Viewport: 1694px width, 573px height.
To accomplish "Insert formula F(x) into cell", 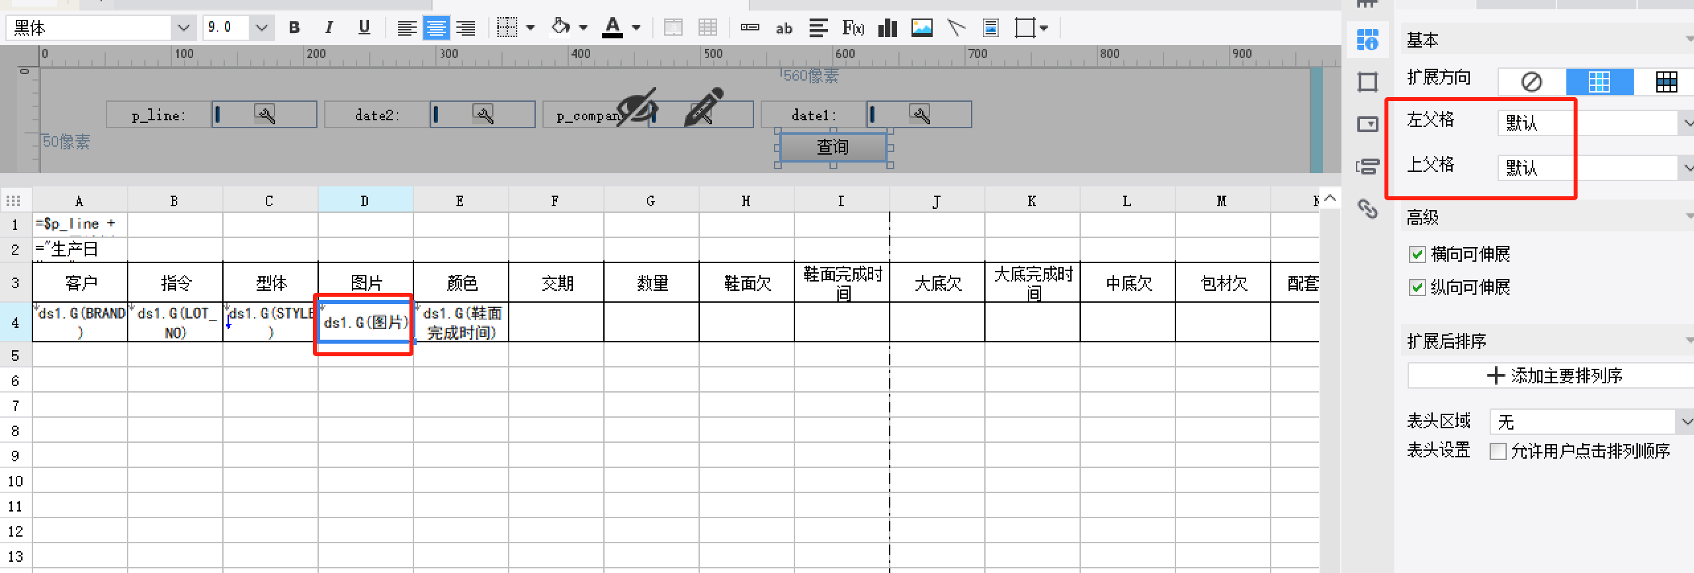I will pos(853,28).
